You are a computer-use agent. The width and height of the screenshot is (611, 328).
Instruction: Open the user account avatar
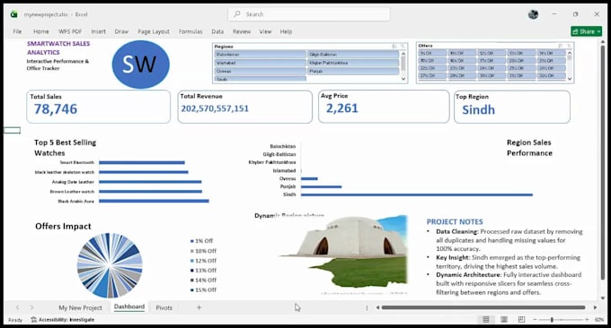pyautogui.click(x=533, y=14)
